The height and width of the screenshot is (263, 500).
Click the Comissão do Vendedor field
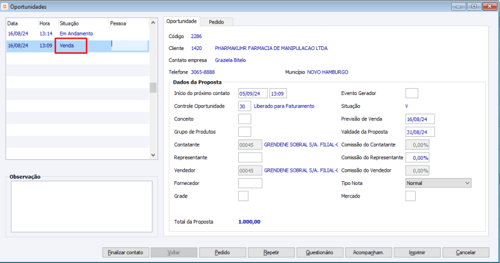417,171
